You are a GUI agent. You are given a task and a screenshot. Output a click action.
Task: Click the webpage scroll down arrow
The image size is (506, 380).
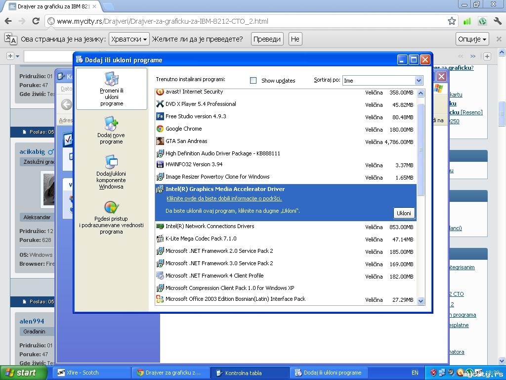(x=502, y=361)
